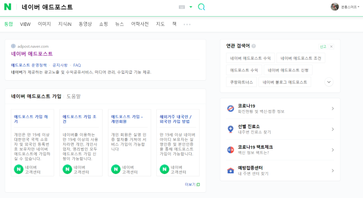Click the 더보기 more link
The image size is (363, 198).
click(x=192, y=184)
